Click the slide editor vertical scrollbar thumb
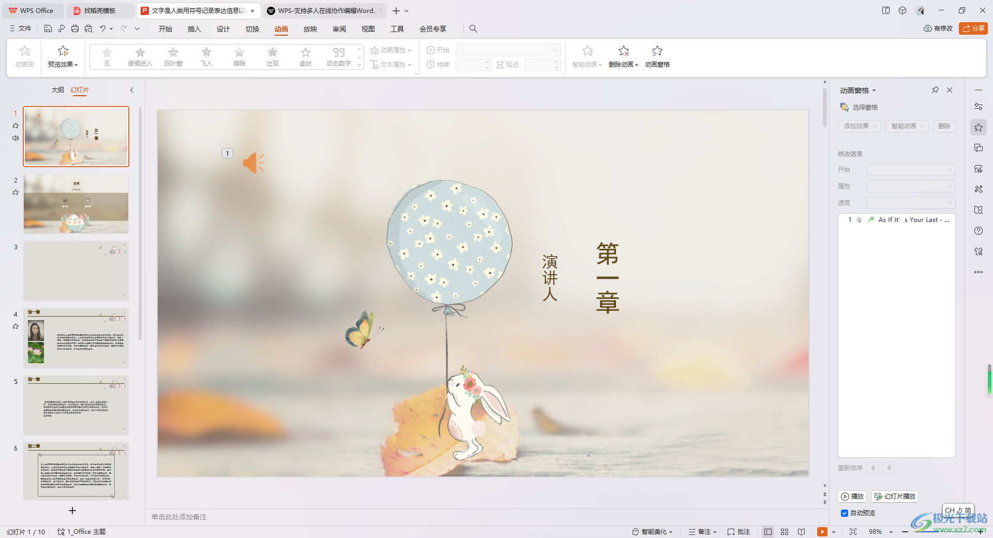 (825, 107)
